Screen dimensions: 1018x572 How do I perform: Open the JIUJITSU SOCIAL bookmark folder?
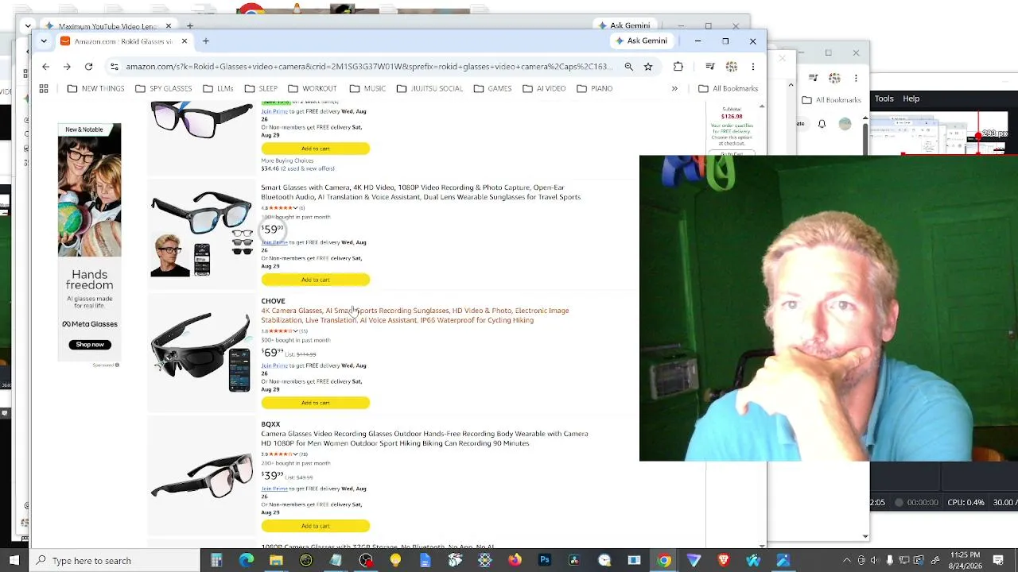[429, 88]
